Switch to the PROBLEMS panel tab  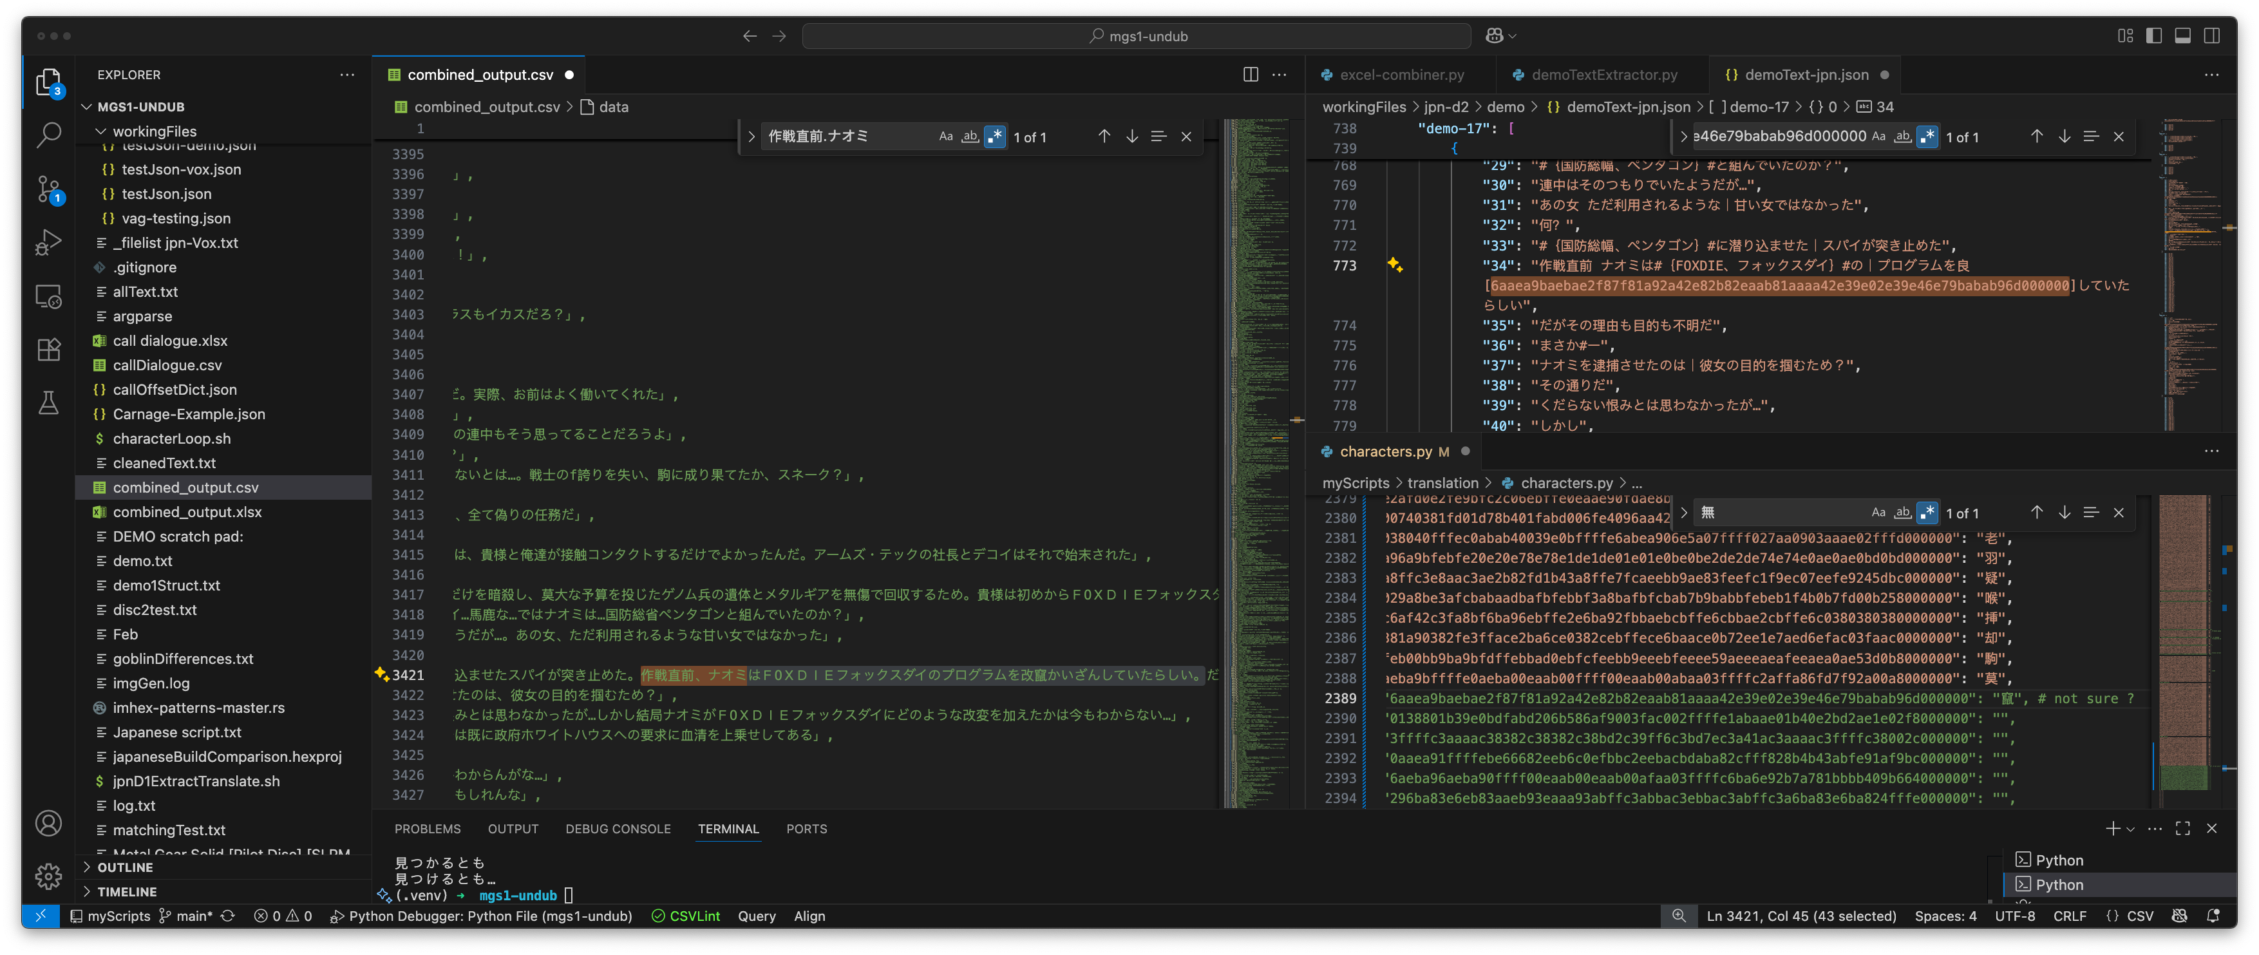(x=427, y=829)
